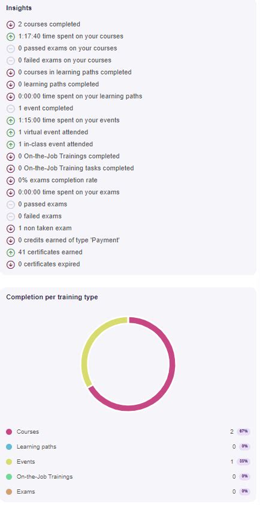Click the up arrow beside 41 certificates earned
260x505 pixels.
11,252
